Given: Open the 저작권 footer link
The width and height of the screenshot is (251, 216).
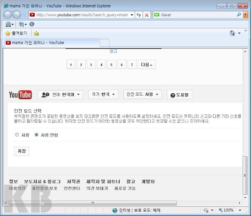Looking at the screenshot, I should (x=73, y=181).
